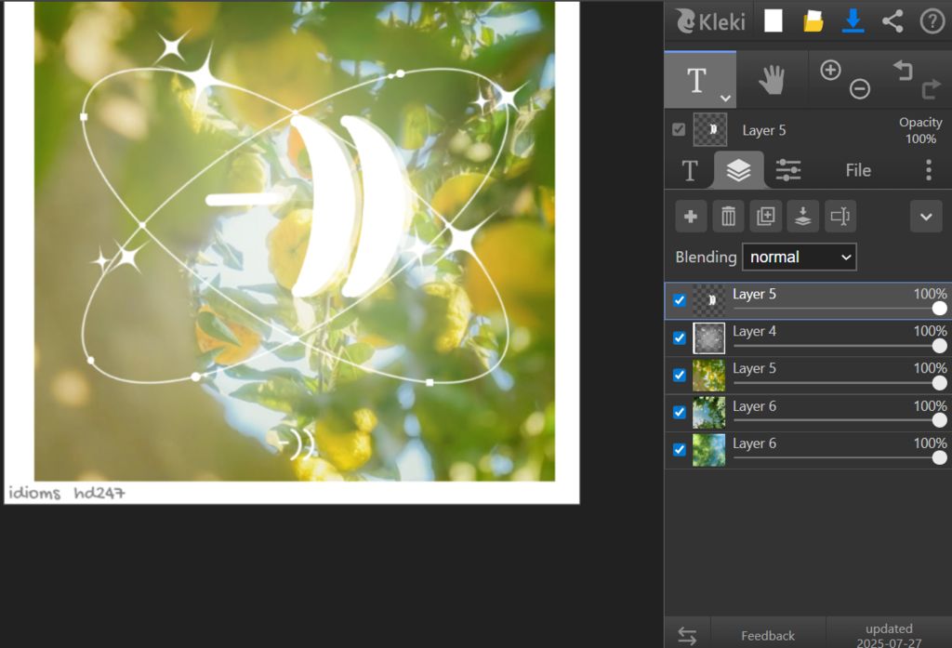
Task: Open the Edit adjustments sliders tab
Action: (x=788, y=170)
